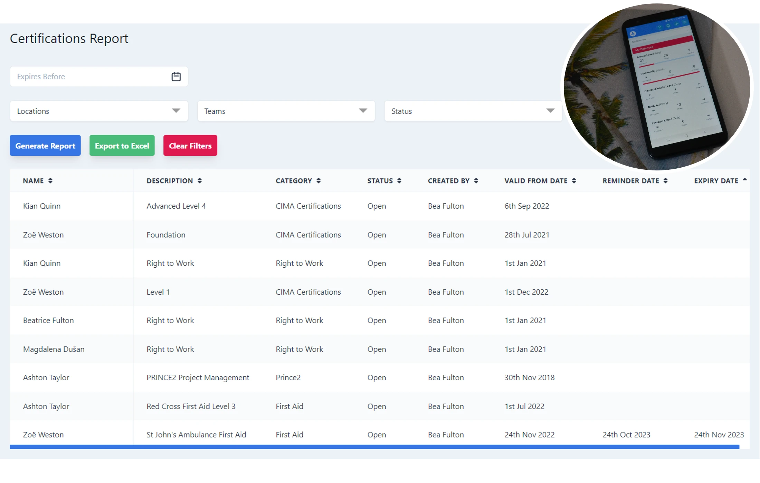Click the circular phone photo thumbnail
The height and width of the screenshot is (483, 760).
656,86
